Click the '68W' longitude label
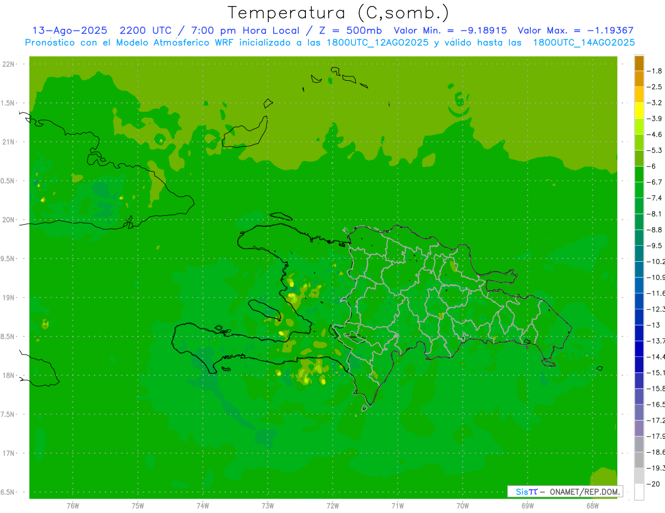 pyautogui.click(x=592, y=506)
